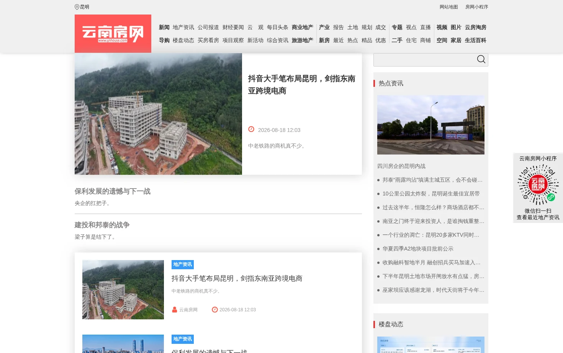Image resolution: width=563 pixels, height=353 pixels.
Task: Open 收购融科智地半月 article link
Action: pyautogui.click(x=432, y=262)
